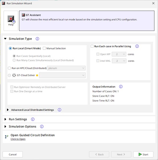
Task: Click info icon beside Run Each case in Parallel
Action: (x=137, y=46)
